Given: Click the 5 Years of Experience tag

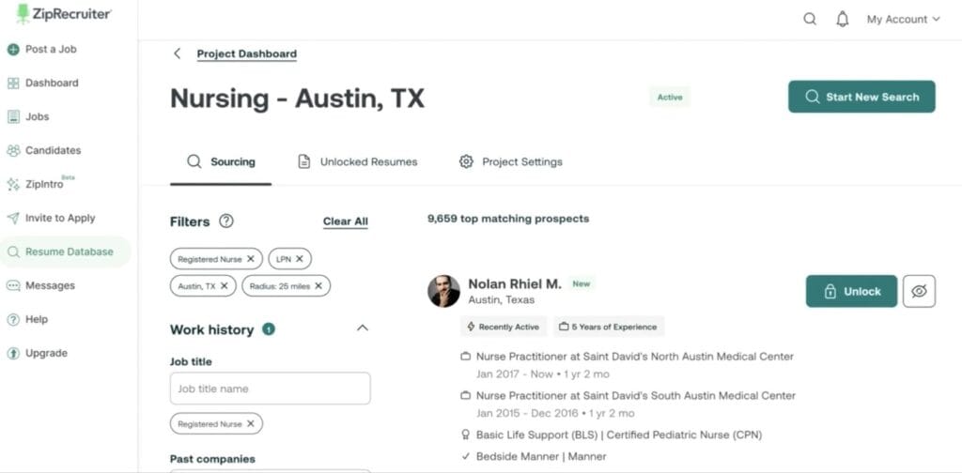Looking at the screenshot, I should [609, 327].
